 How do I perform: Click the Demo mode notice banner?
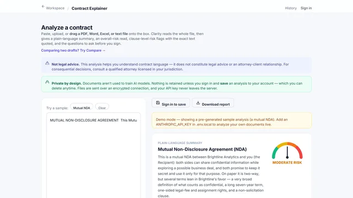pos(232,120)
